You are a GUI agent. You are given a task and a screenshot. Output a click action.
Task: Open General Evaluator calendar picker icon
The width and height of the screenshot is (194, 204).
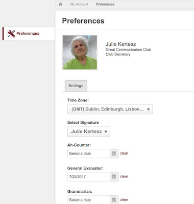[x=114, y=176]
